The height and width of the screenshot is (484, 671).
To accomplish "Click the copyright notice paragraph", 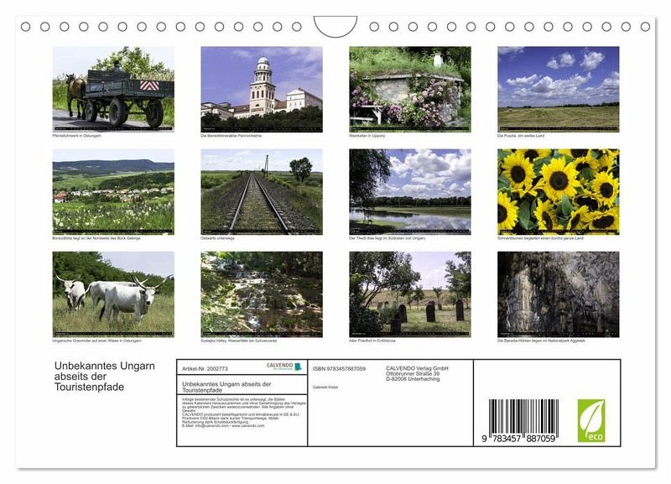I will tap(243, 413).
